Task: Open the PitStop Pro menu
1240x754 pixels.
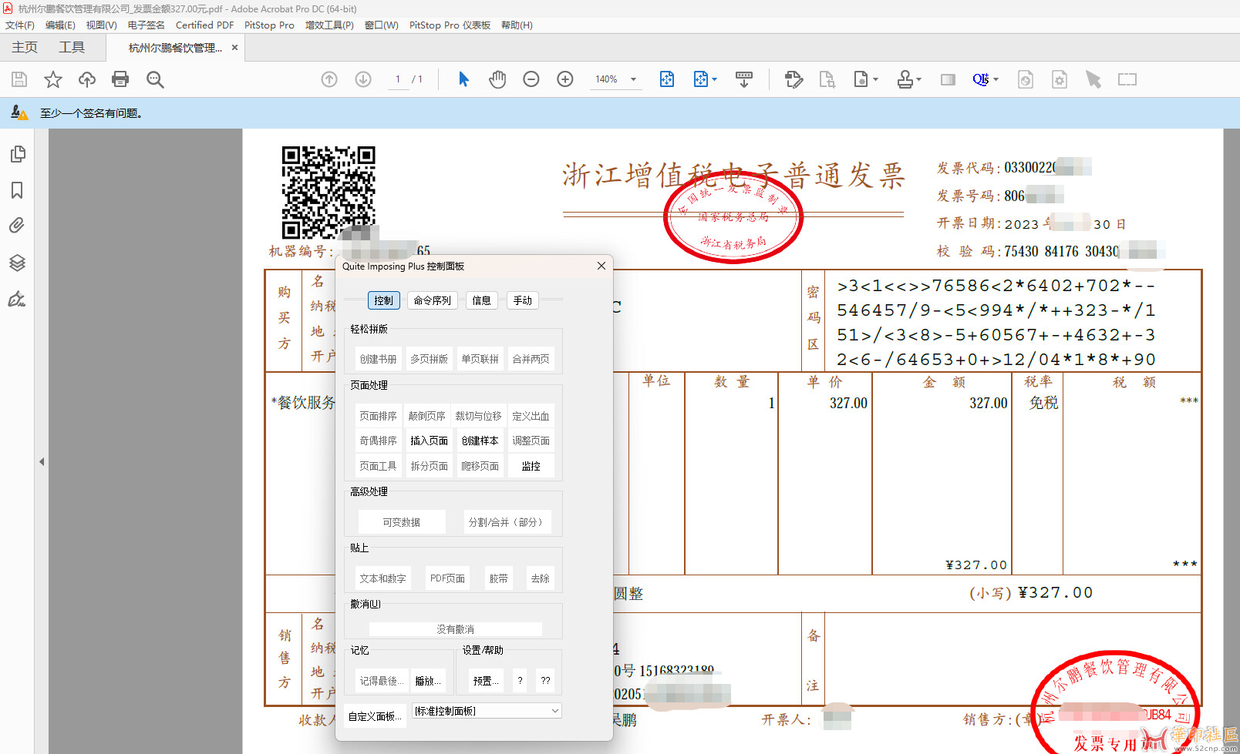Action: coord(269,25)
